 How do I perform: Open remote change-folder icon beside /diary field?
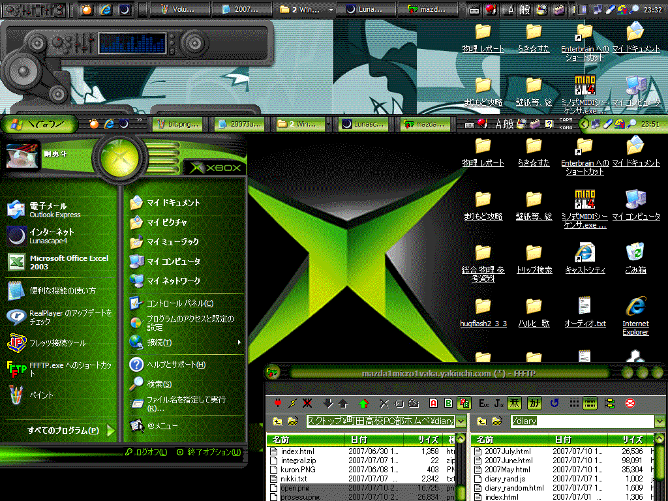click(497, 421)
